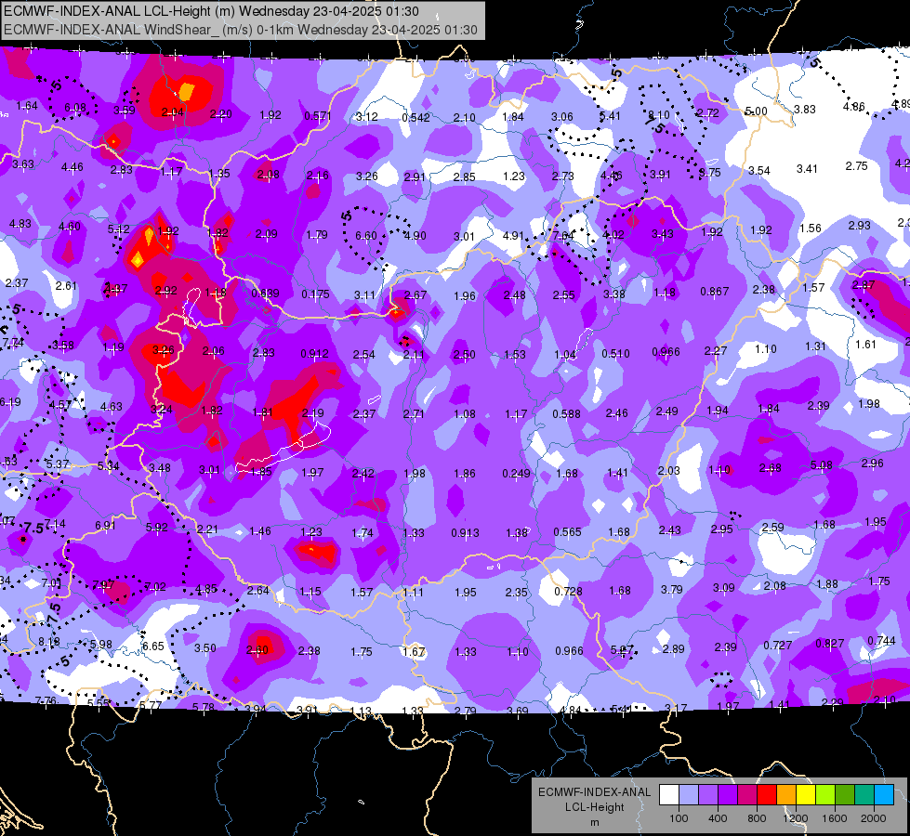This screenshot has height=836, width=910.
Task: Click the wind shear value 2.96
Action: click(872, 463)
